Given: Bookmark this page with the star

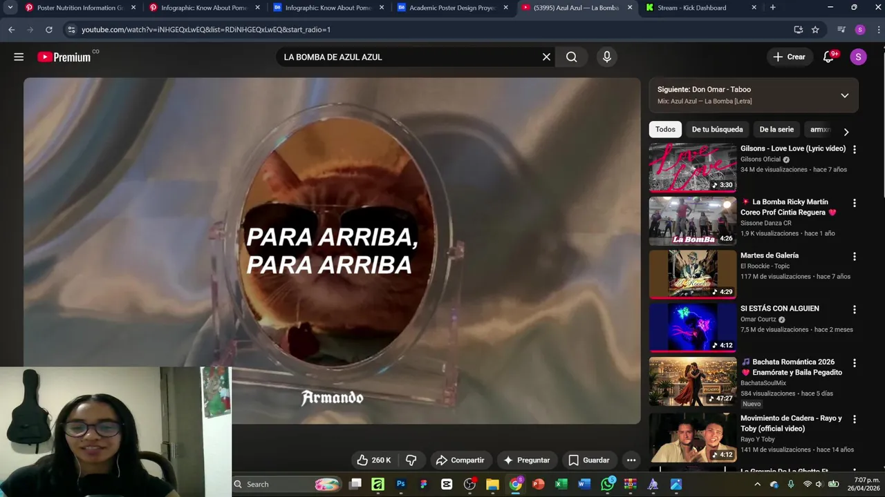Looking at the screenshot, I should (x=815, y=30).
